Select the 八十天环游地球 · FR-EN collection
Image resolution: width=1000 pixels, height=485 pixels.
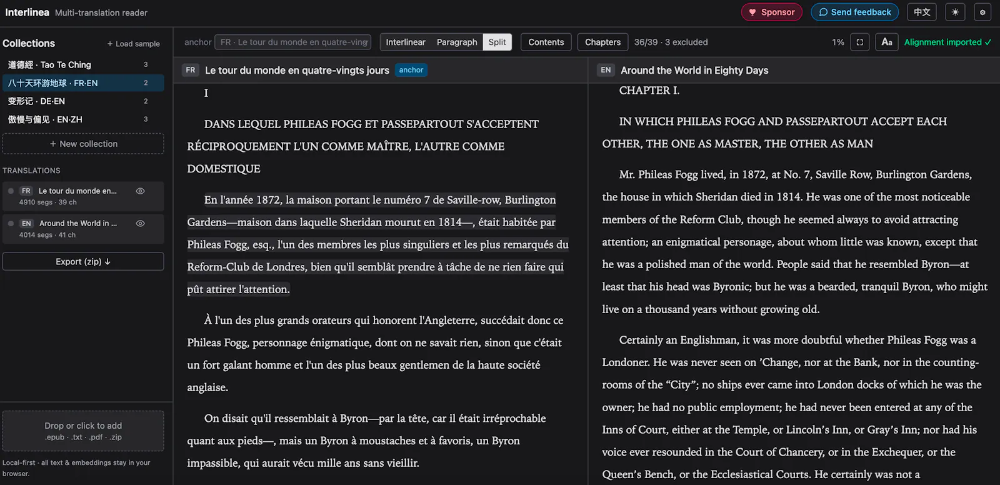point(83,83)
